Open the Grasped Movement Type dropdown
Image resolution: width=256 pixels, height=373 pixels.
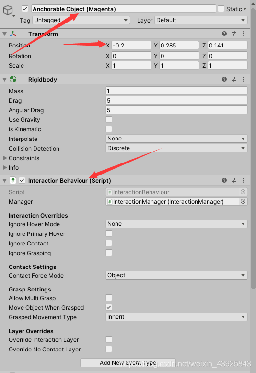[x=176, y=317]
